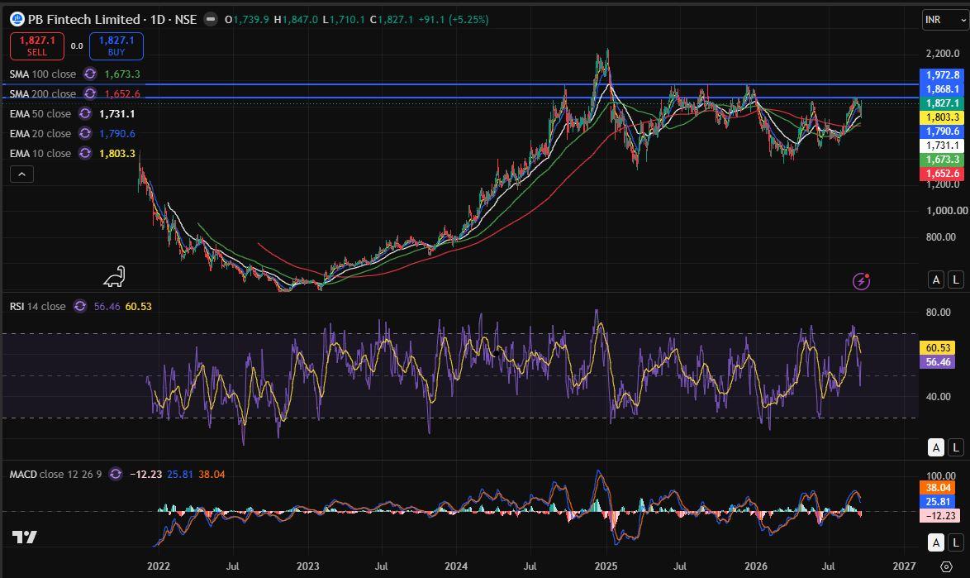
Task: Click the circular arrows icon beside MACD legend
Action: (x=116, y=475)
